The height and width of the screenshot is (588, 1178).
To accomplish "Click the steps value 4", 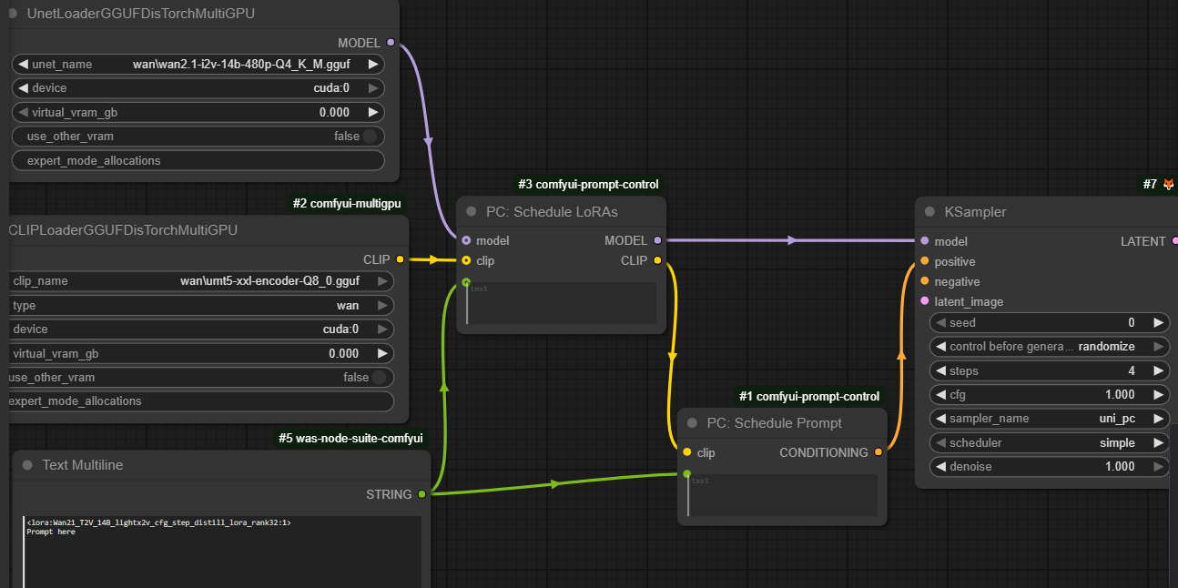I will pos(1132,371).
